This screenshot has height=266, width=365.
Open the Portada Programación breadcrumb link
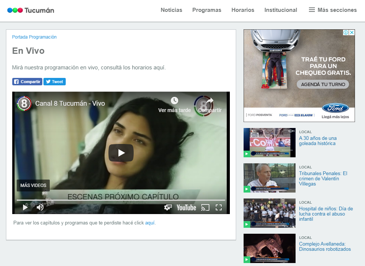click(x=34, y=37)
